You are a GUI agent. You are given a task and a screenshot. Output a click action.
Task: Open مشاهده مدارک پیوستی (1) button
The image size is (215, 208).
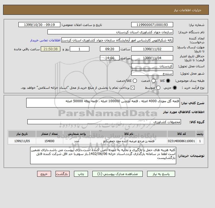(118, 174)
